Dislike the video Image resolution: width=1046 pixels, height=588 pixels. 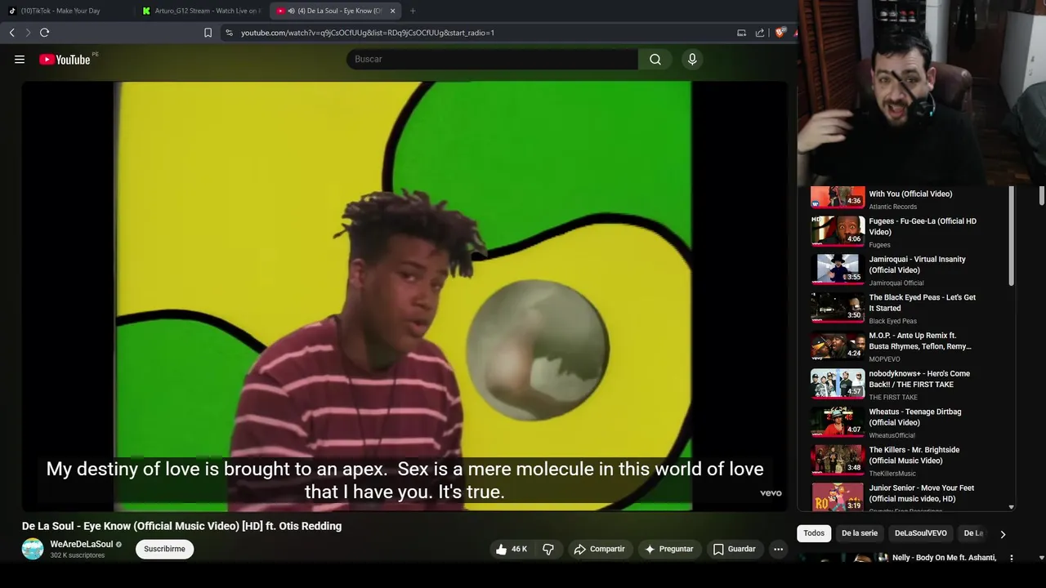click(x=548, y=549)
